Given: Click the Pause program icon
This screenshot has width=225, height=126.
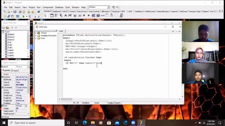Looking at the screenshot, I should [x=30, y=16].
